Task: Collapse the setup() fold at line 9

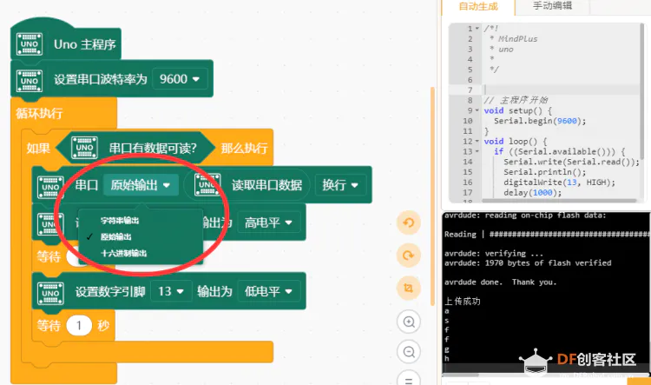Action: [x=477, y=110]
